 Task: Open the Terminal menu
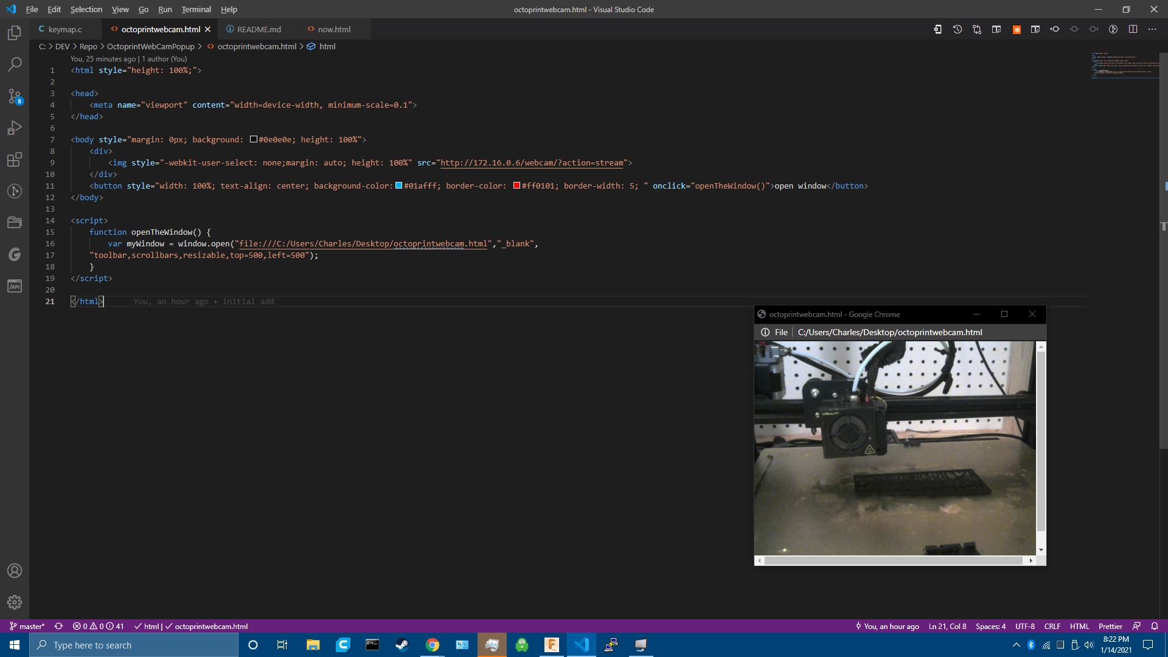coord(196,9)
